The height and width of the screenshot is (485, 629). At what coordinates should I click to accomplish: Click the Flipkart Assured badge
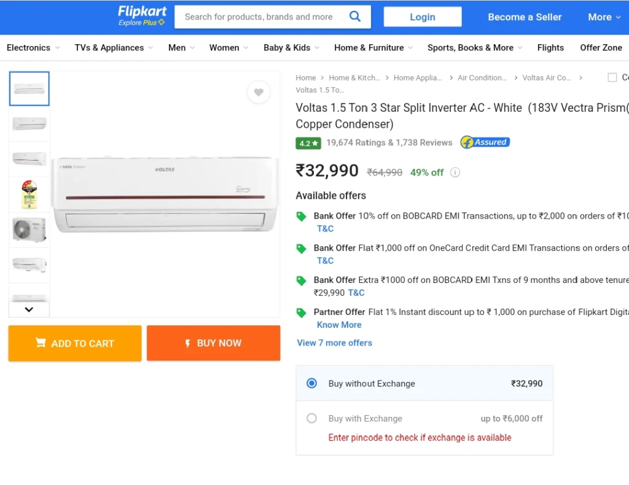[485, 142]
